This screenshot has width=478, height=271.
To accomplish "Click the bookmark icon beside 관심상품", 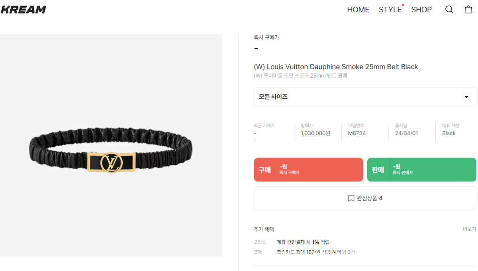I will pyautogui.click(x=351, y=198).
